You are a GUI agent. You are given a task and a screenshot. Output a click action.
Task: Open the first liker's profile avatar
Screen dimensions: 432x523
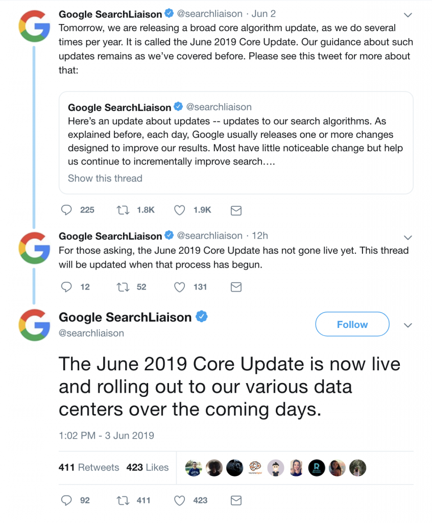pyautogui.click(x=194, y=468)
